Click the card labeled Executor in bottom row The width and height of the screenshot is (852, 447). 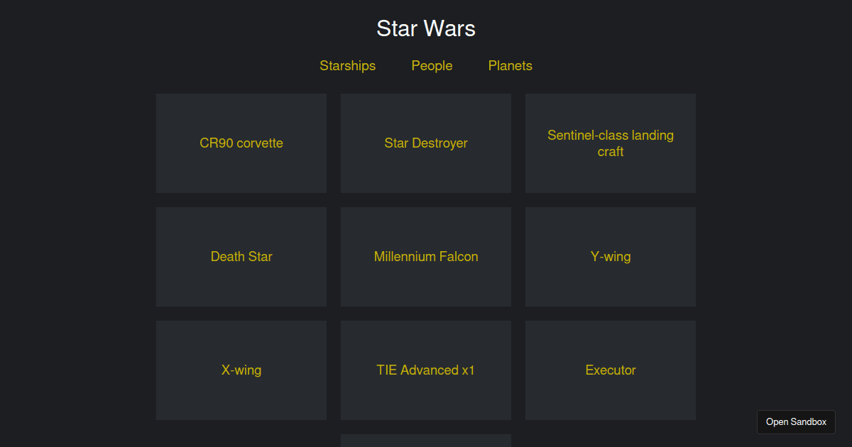[x=611, y=370]
